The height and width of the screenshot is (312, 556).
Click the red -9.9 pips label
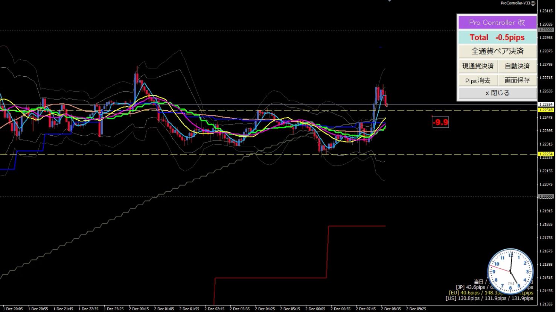(x=440, y=122)
